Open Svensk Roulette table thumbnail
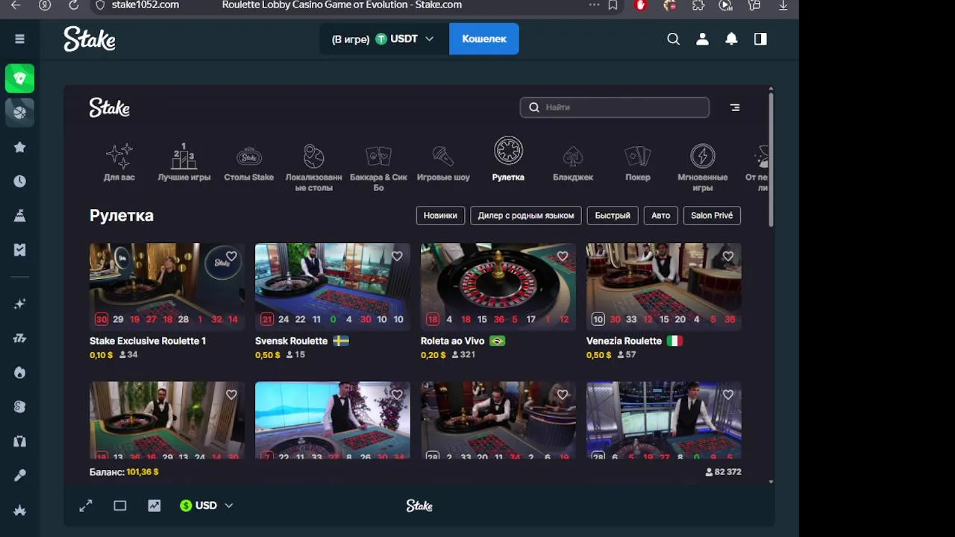Screen dimensions: 955x537 333,287
